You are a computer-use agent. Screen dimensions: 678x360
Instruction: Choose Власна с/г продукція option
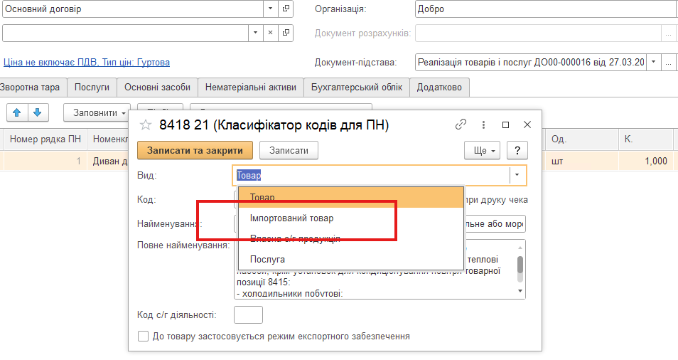pyautogui.click(x=350, y=239)
